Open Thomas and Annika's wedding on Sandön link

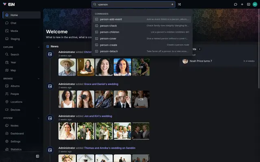(x=110, y=148)
